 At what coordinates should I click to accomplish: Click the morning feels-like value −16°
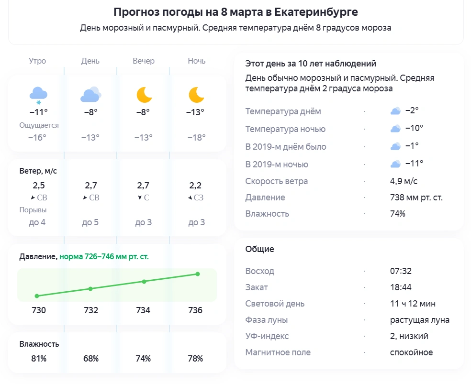tap(37, 138)
